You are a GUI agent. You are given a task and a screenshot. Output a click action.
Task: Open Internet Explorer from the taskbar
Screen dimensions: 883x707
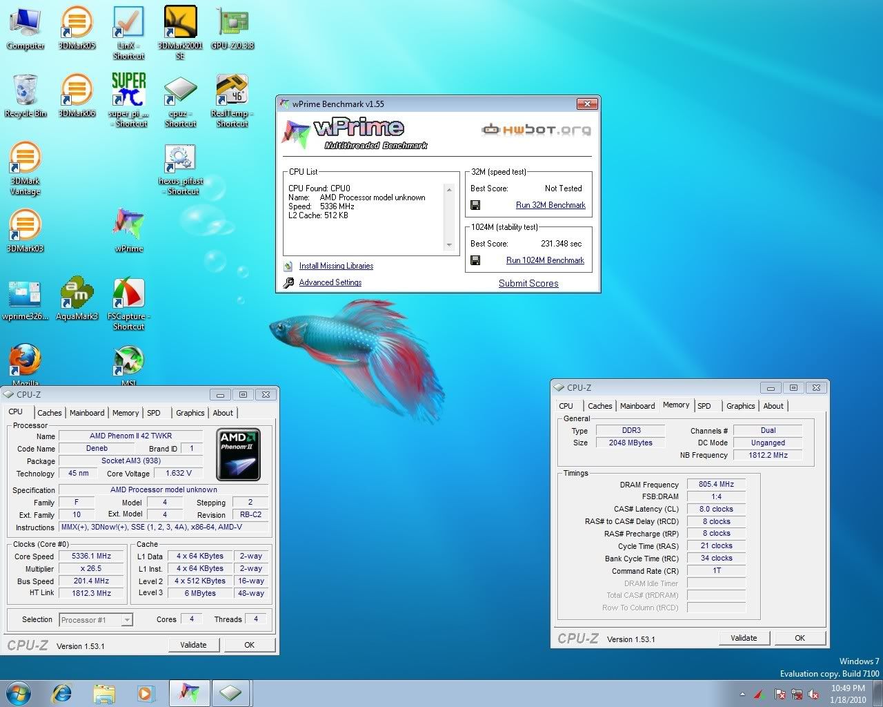(62, 693)
